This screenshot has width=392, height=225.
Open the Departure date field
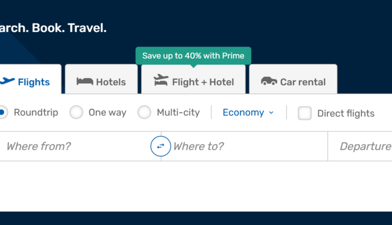tap(363, 147)
